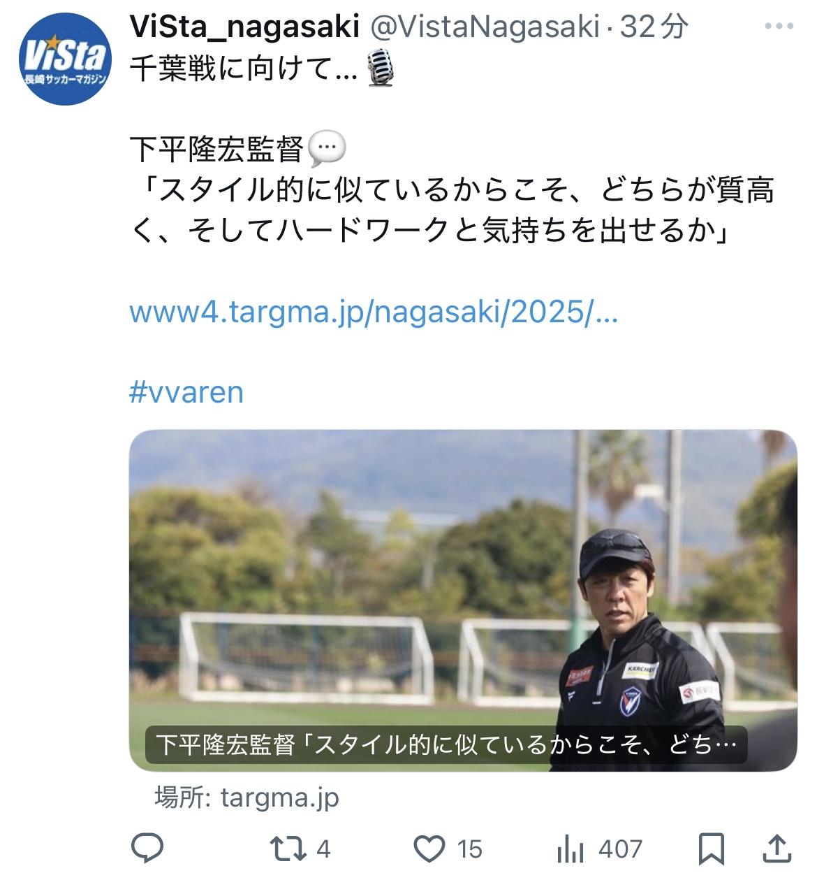Click the tweet body quote text
Image resolution: width=817 pixels, height=887 pixels.
pos(452,210)
